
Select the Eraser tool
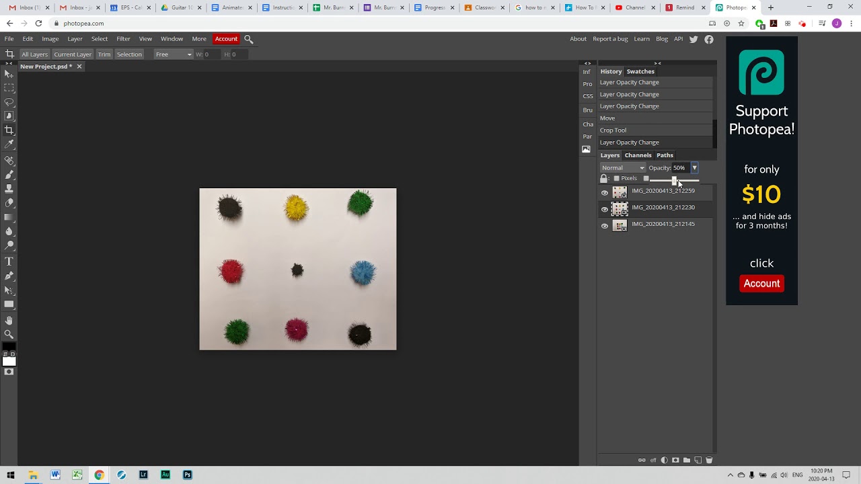point(9,203)
